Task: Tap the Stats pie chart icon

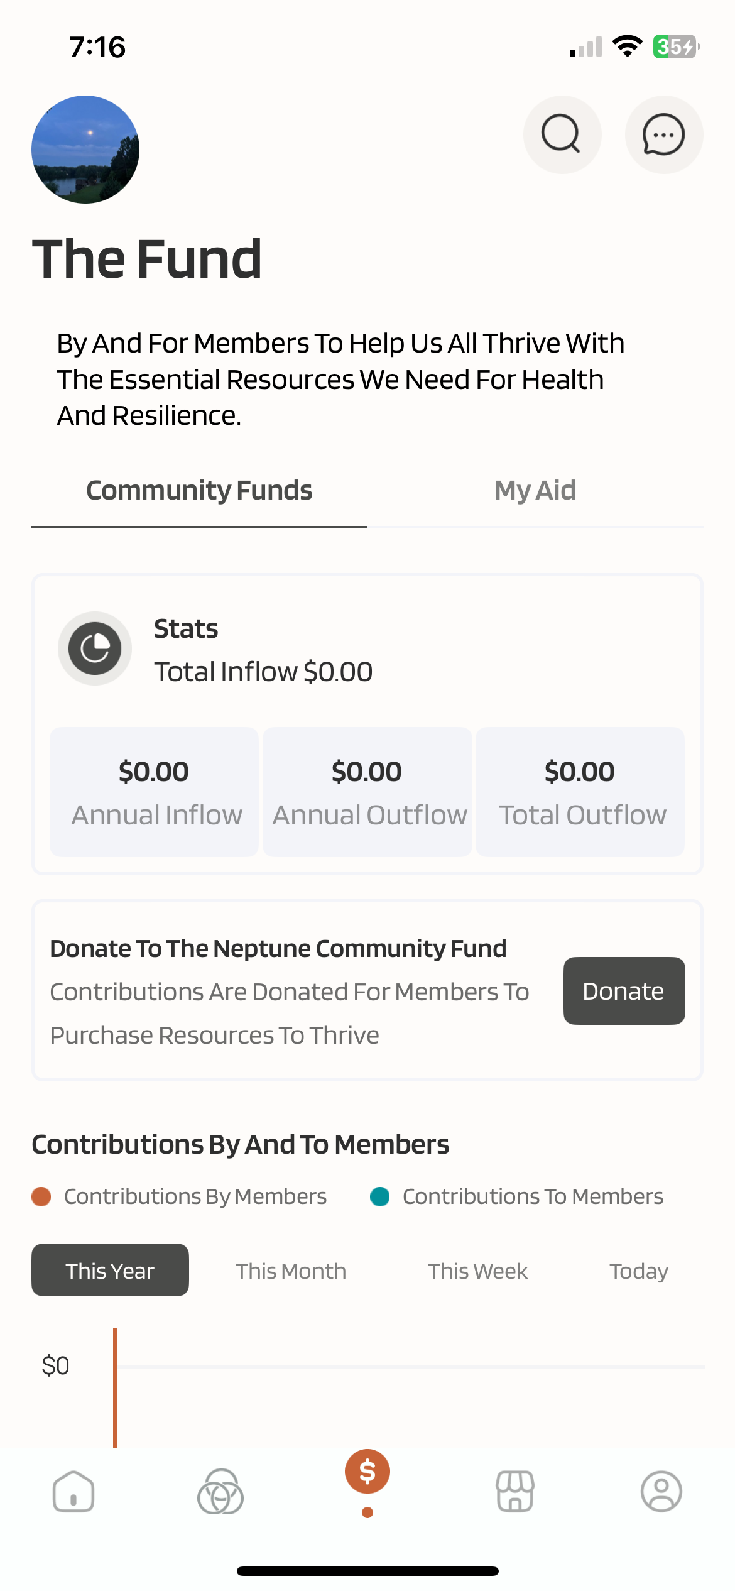Action: point(95,648)
